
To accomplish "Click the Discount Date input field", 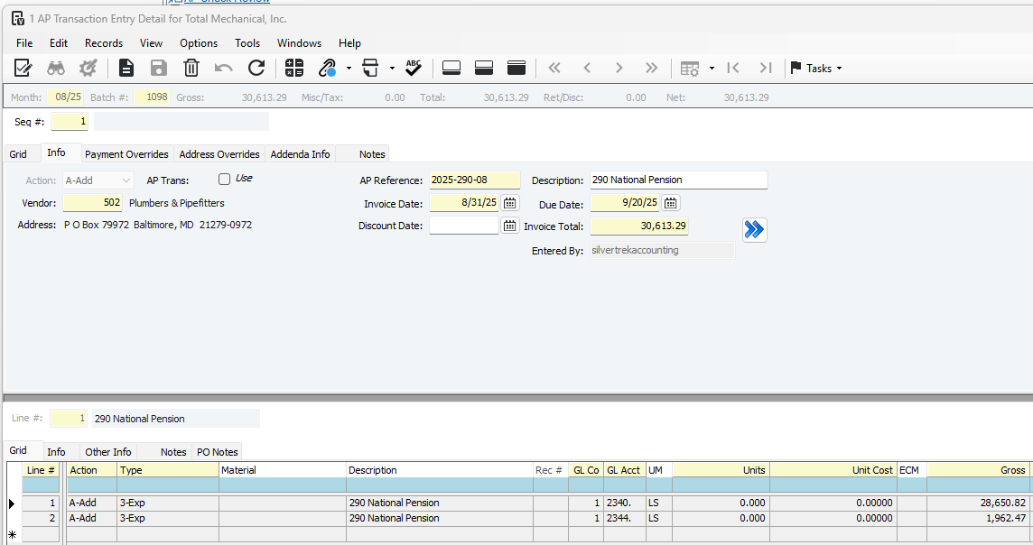I will tap(464, 226).
